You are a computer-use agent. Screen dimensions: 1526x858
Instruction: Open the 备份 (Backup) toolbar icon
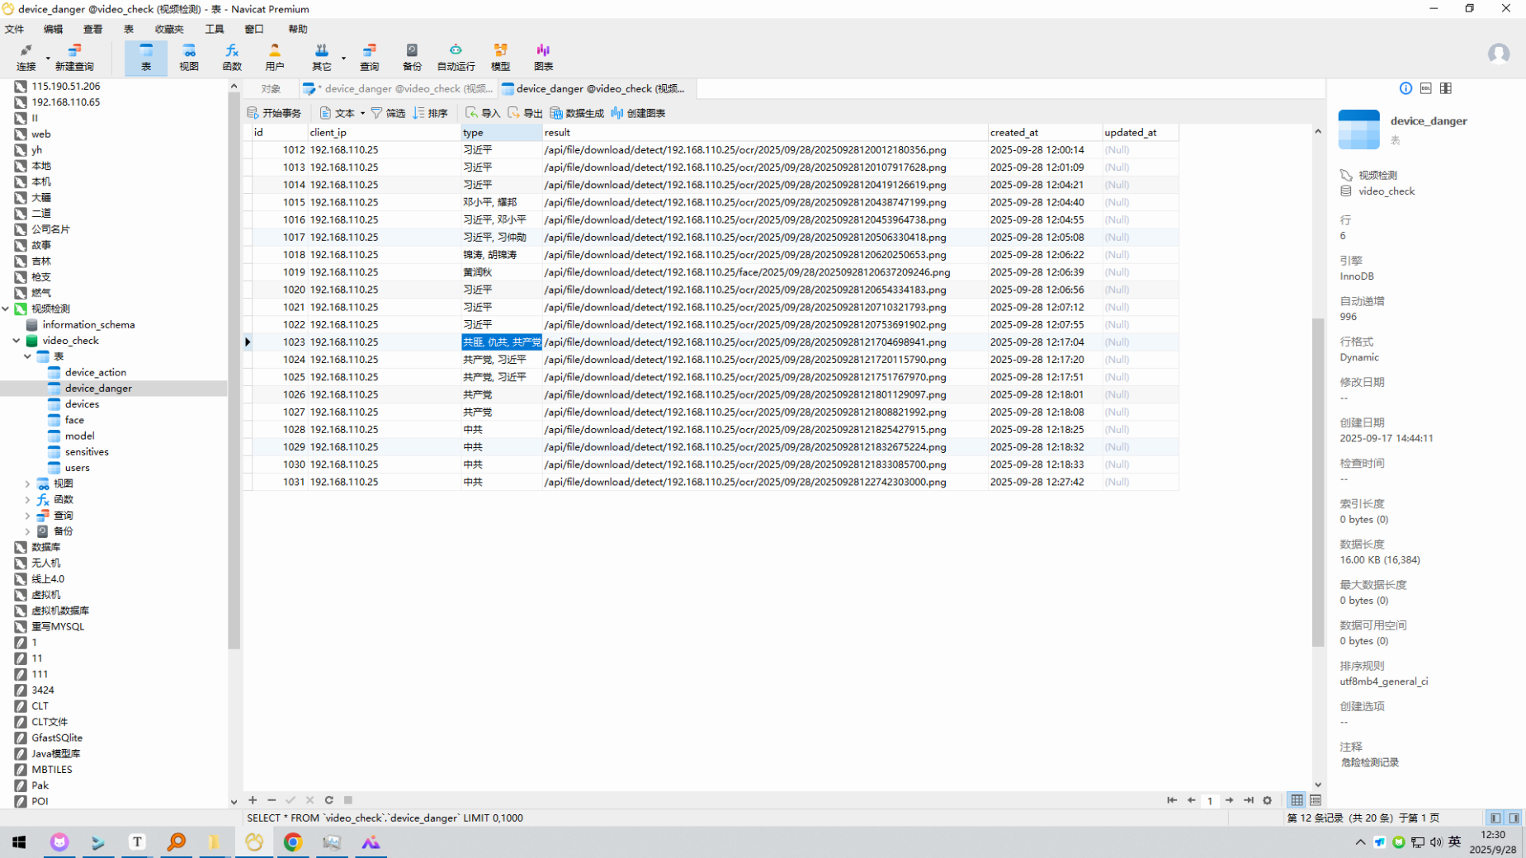point(412,57)
